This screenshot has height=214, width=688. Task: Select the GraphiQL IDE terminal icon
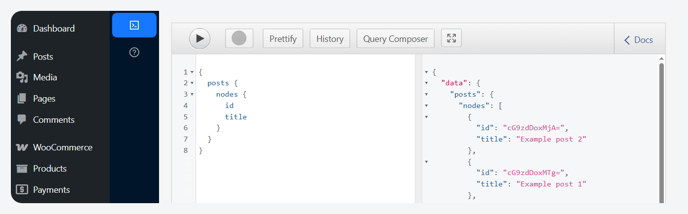(134, 25)
